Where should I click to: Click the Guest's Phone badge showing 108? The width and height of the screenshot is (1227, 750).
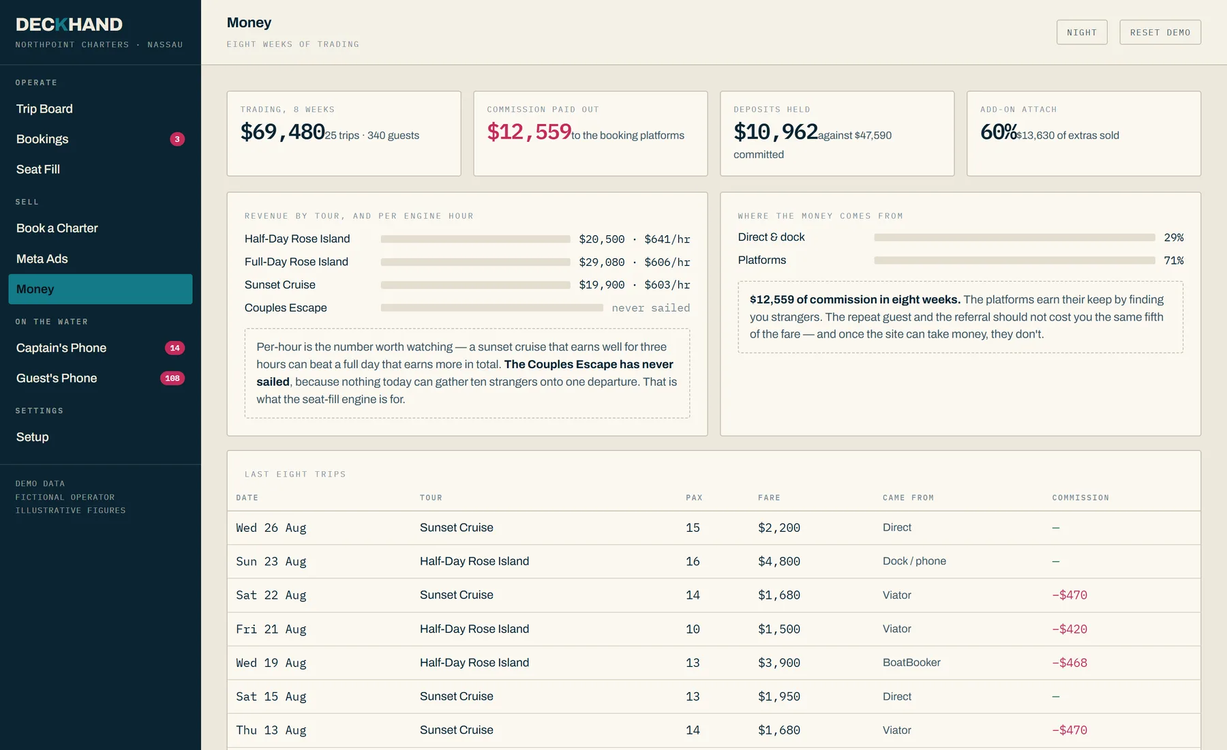pyautogui.click(x=172, y=378)
